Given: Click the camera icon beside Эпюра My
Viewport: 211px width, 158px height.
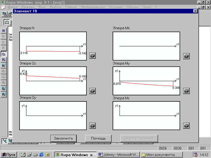Looking at the screenshot, I should click(x=186, y=91).
